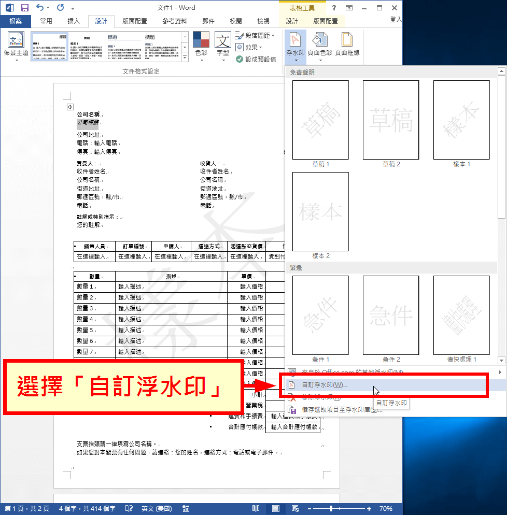
Task: Switch to 整頁模式 print layout view
Action: click(276, 508)
